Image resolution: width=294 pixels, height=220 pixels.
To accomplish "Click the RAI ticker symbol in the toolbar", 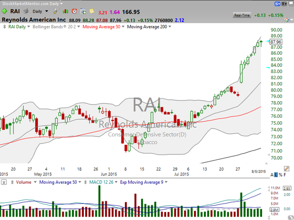I will [15, 11].
